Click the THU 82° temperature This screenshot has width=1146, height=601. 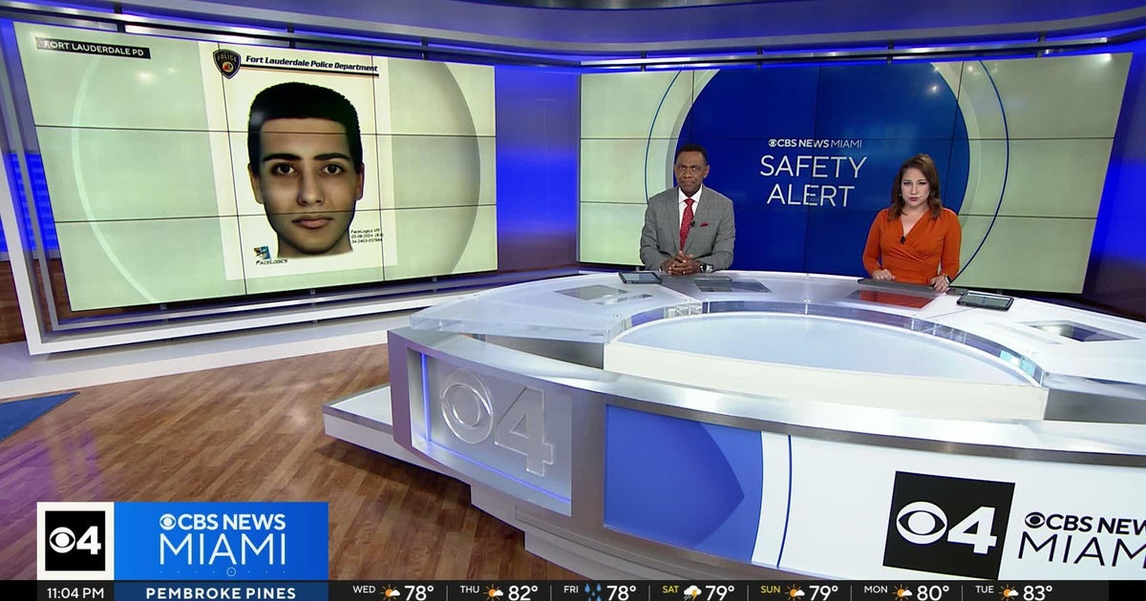coord(523,592)
